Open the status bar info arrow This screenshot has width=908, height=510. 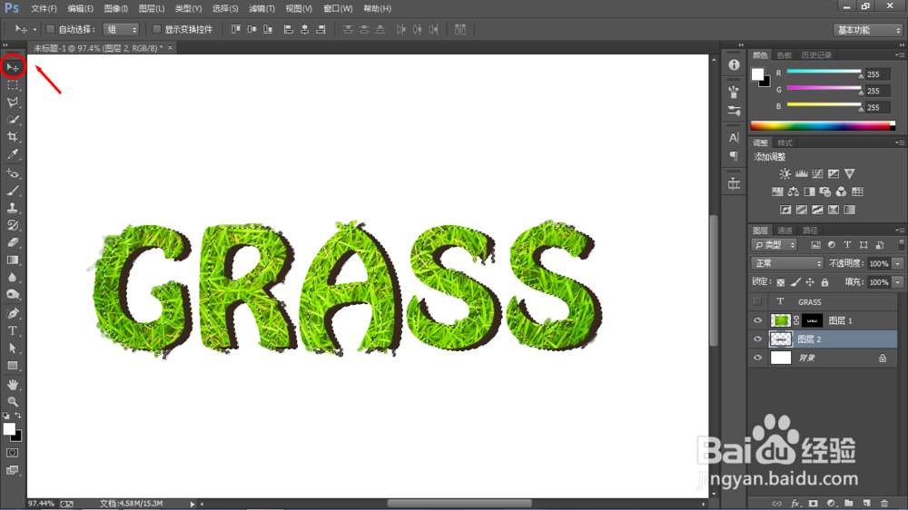click(x=192, y=504)
